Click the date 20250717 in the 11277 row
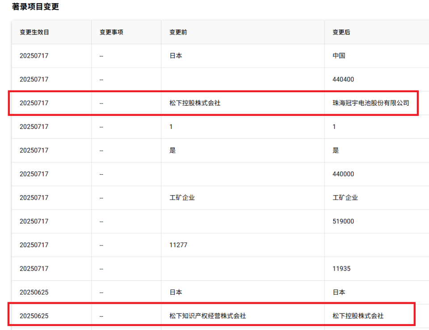Screen dimensions: 429x330 pyautogui.click(x=34, y=245)
